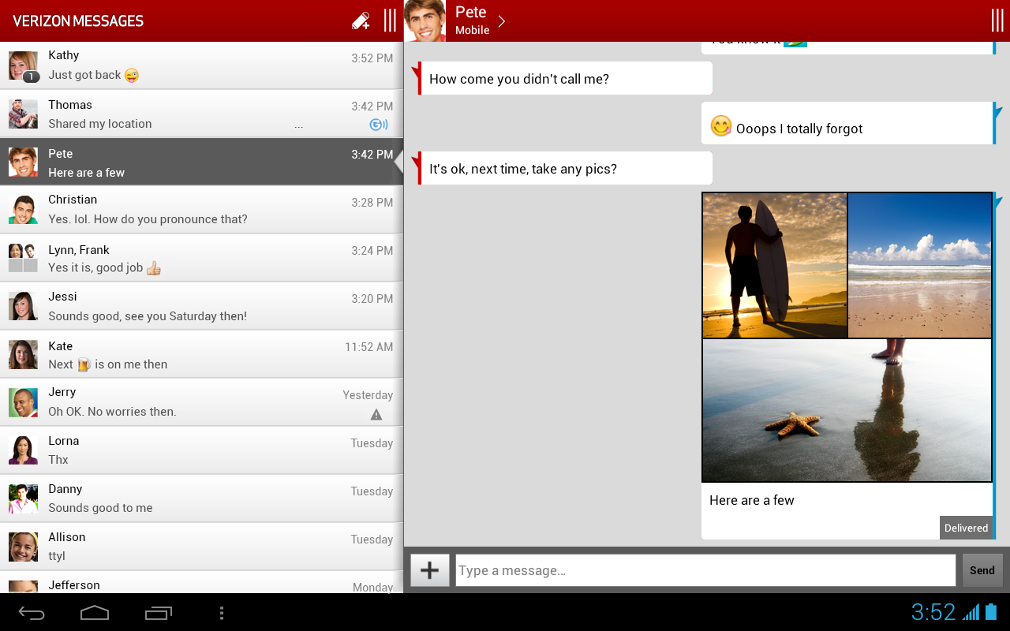Click the attachment plus icon next to message field
Image resolution: width=1010 pixels, height=631 pixels.
(x=429, y=569)
